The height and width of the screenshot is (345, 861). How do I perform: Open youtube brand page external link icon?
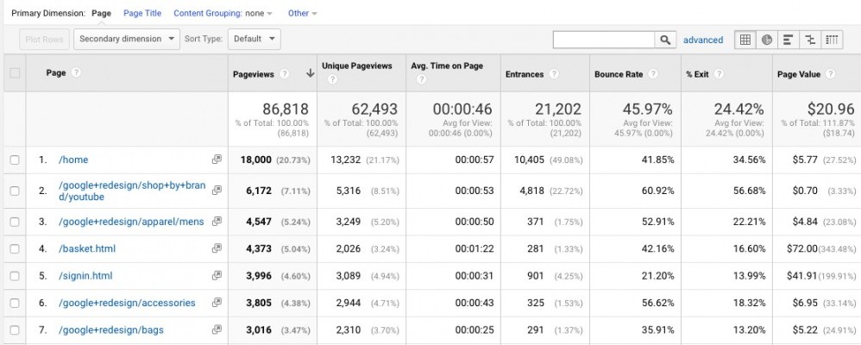217,190
